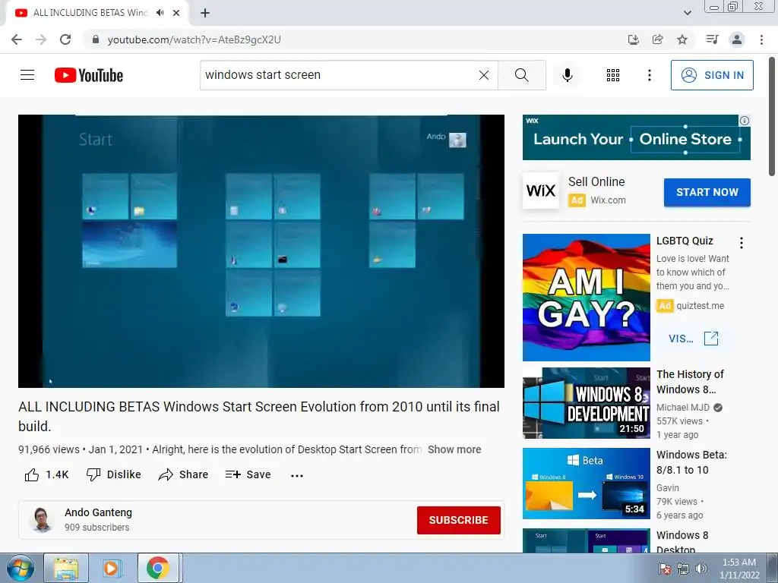
Task: Share this page icon in address bar
Action: (x=658, y=39)
